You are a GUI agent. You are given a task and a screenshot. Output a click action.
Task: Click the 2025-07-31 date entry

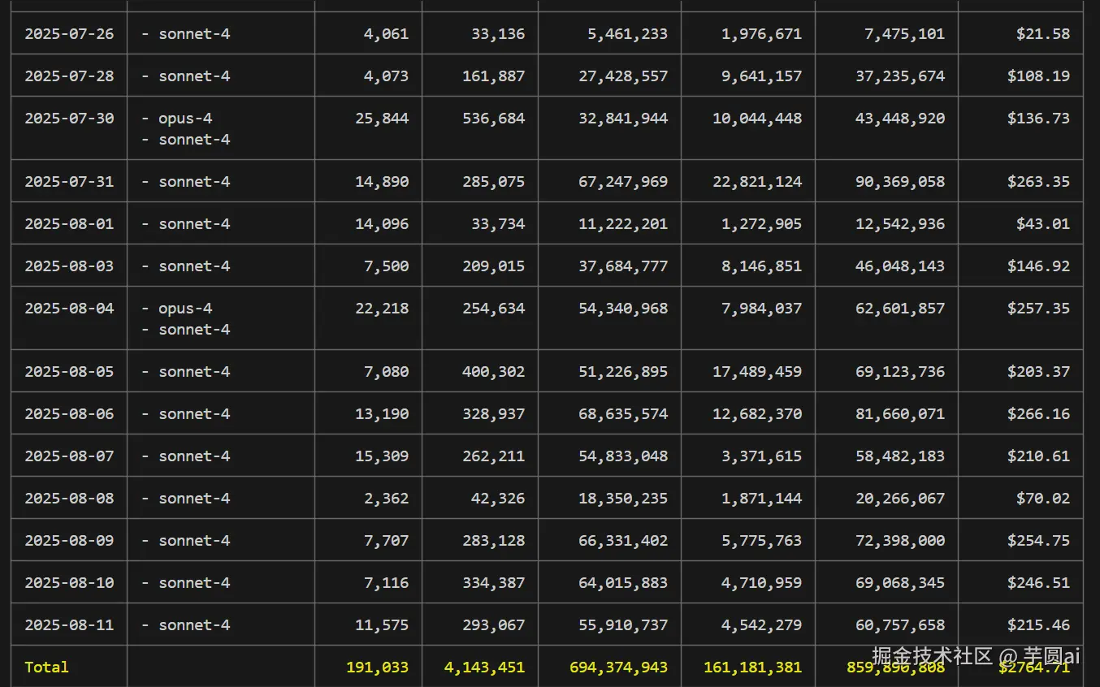(69, 182)
